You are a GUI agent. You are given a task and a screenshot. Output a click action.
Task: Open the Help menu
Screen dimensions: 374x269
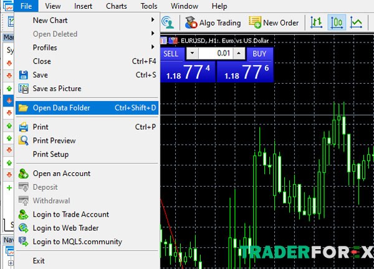point(219,6)
